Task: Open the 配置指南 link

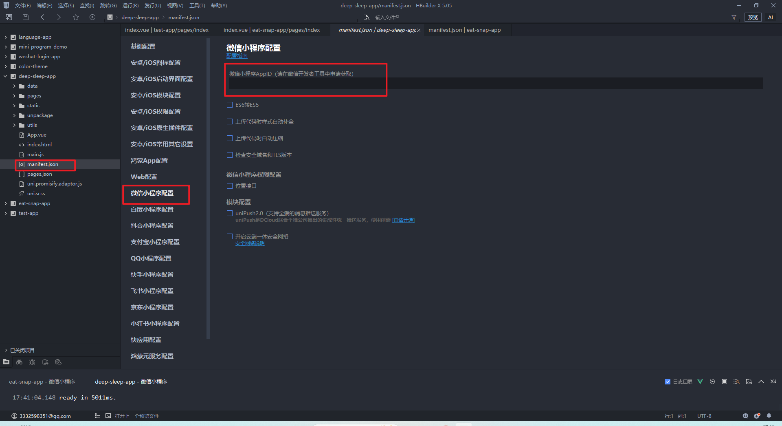Action: point(237,56)
